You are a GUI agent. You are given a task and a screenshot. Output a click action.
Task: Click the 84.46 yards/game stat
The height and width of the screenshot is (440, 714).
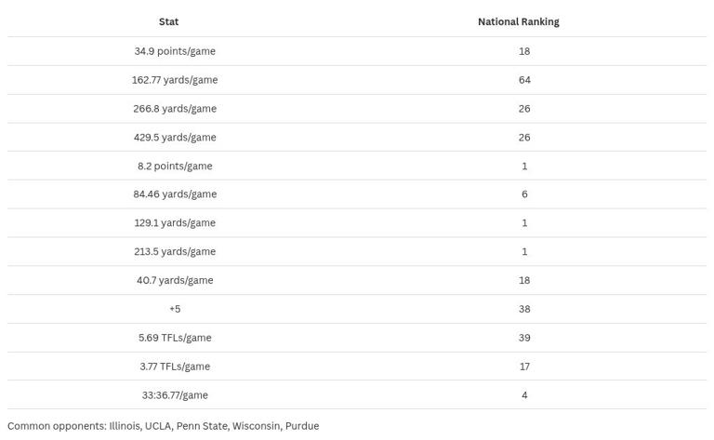[x=175, y=194]
